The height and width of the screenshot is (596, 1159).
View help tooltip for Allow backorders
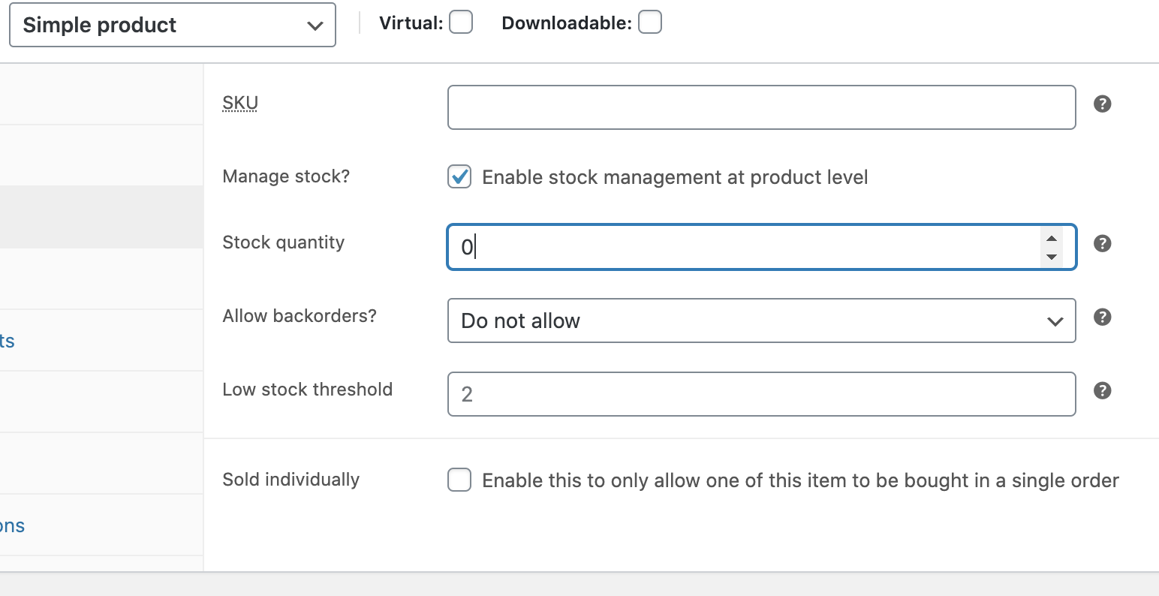tap(1102, 317)
